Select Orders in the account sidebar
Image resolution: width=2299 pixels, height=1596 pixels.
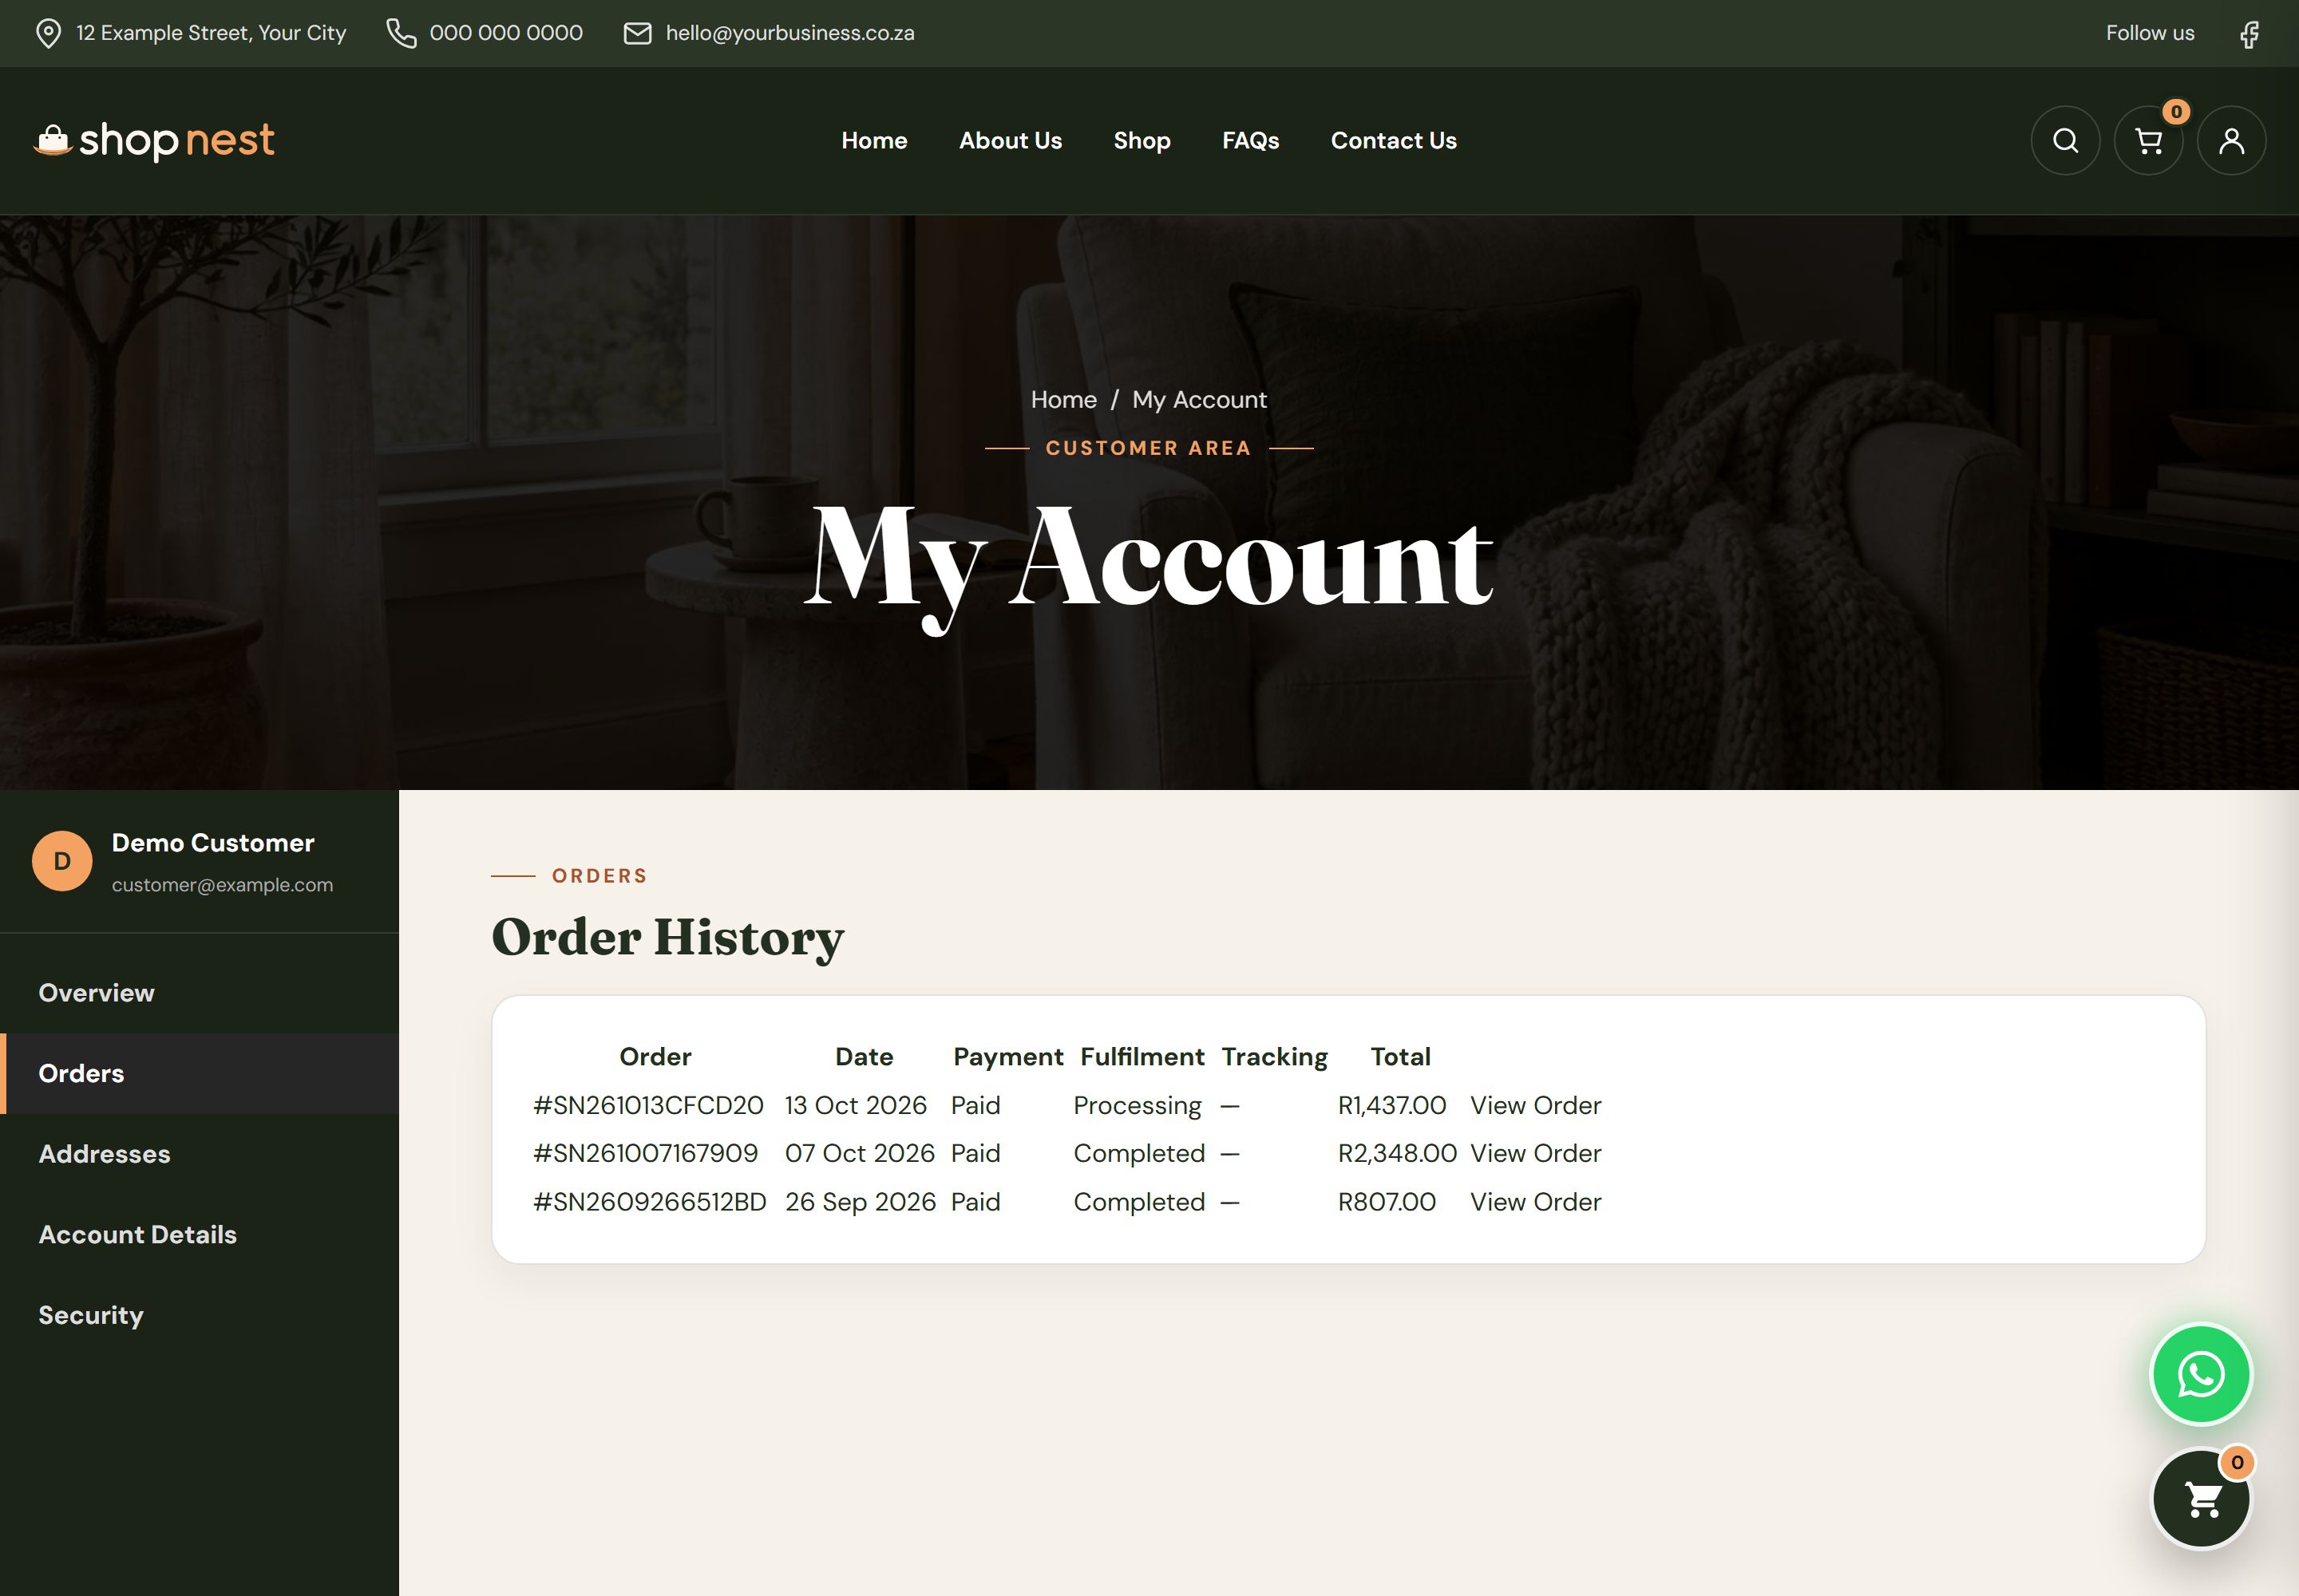pyautogui.click(x=199, y=1074)
